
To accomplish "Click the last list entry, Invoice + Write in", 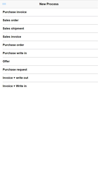I will point(49,86).
